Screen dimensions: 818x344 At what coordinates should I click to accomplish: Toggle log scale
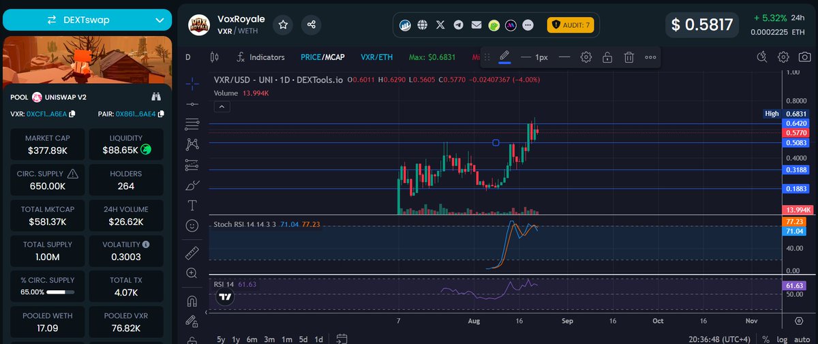click(782, 339)
